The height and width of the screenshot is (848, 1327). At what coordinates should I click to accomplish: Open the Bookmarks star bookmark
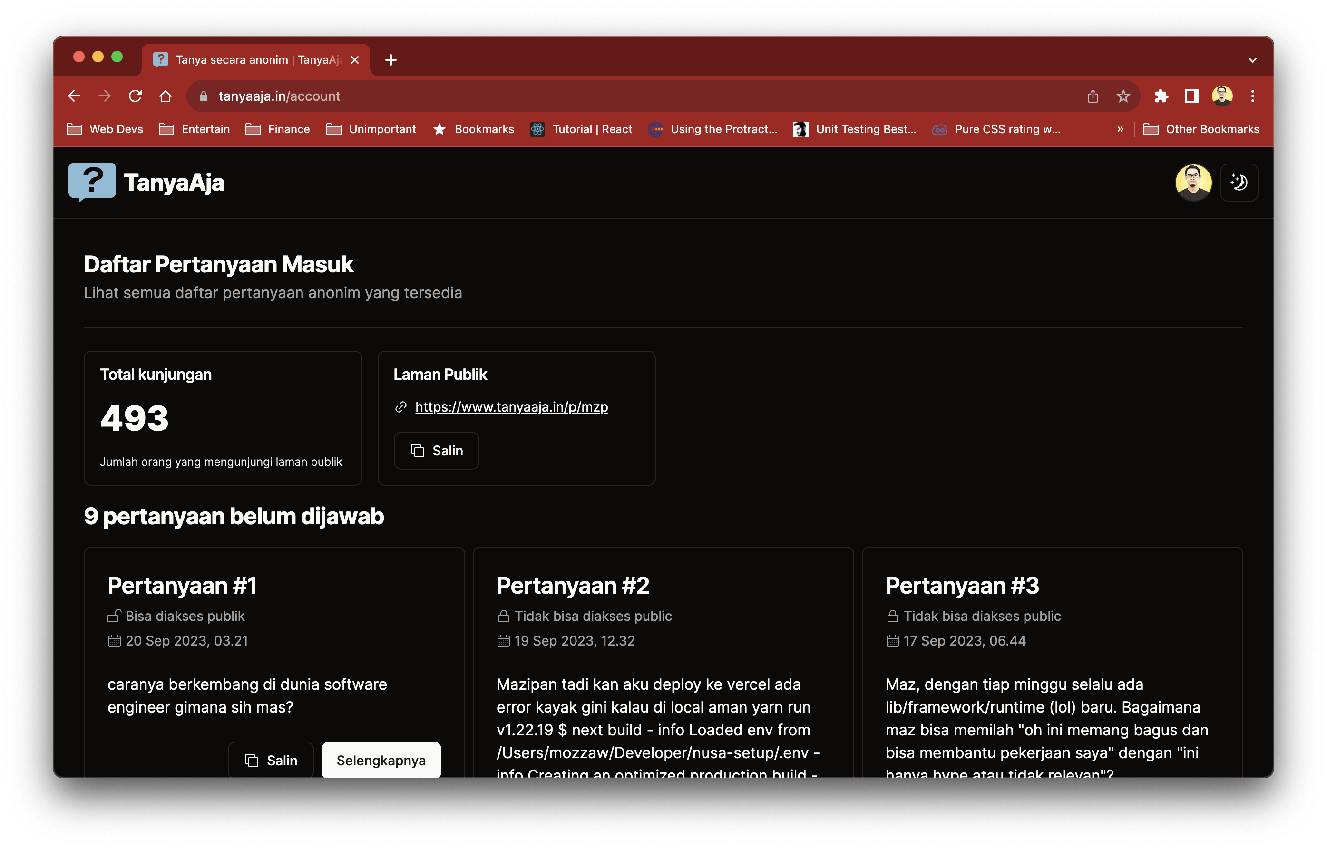473,129
